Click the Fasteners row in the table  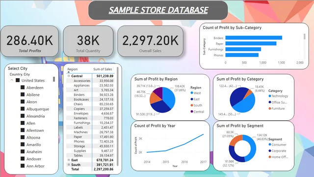point(90,118)
